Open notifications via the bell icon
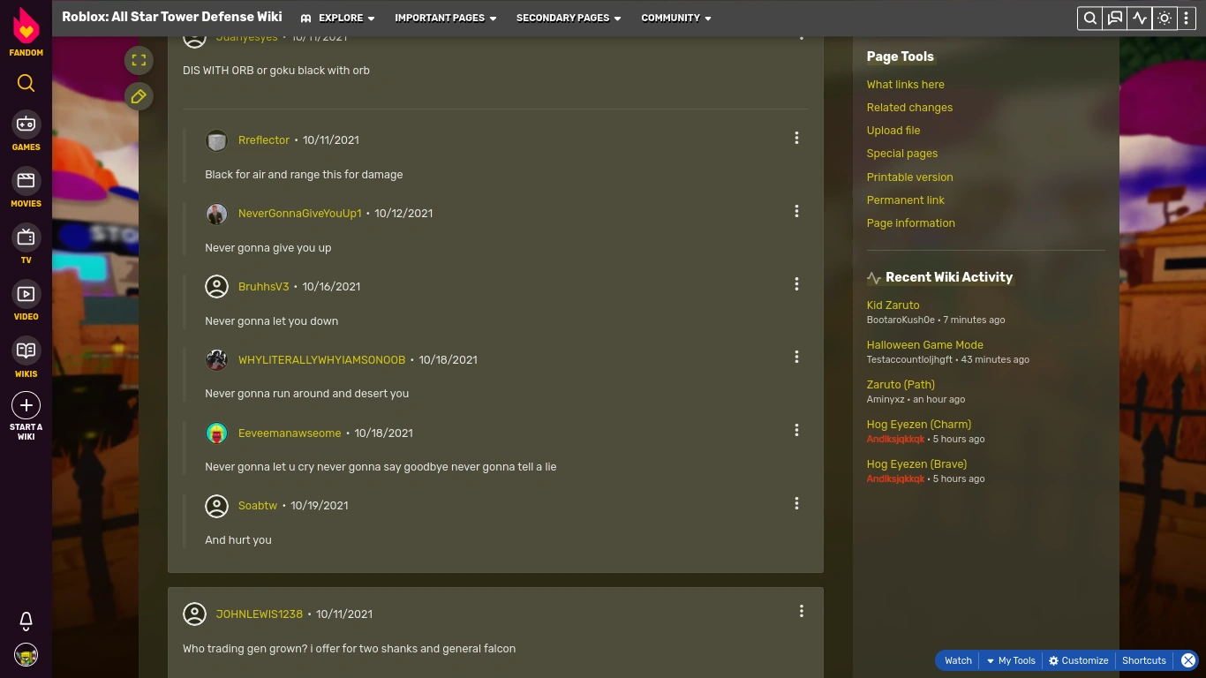Screen dimensions: 1206x678 tap(26, 621)
